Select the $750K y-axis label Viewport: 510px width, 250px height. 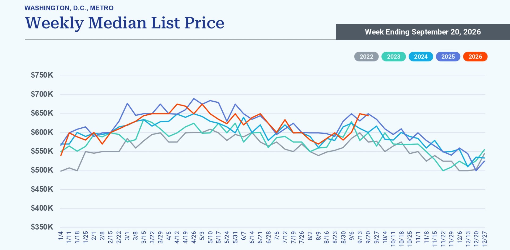(x=42, y=75)
